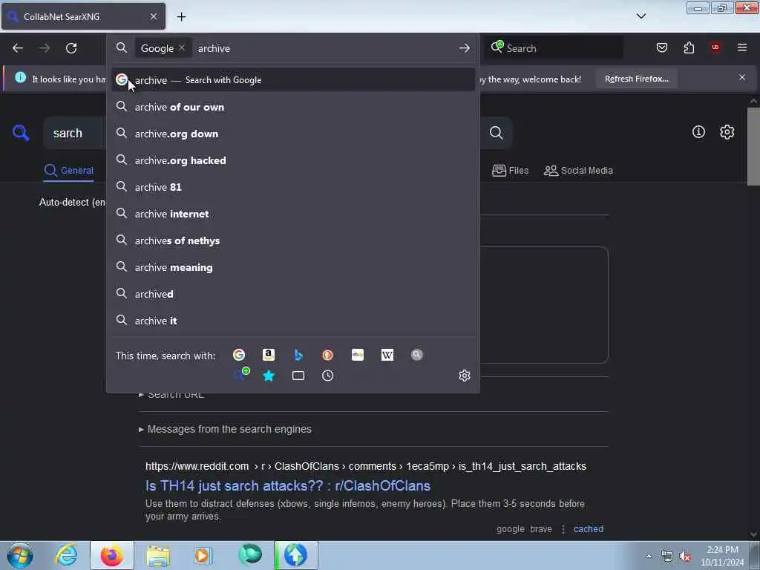Open Firefox application menu
Image resolution: width=760 pixels, height=570 pixels.
742,47
